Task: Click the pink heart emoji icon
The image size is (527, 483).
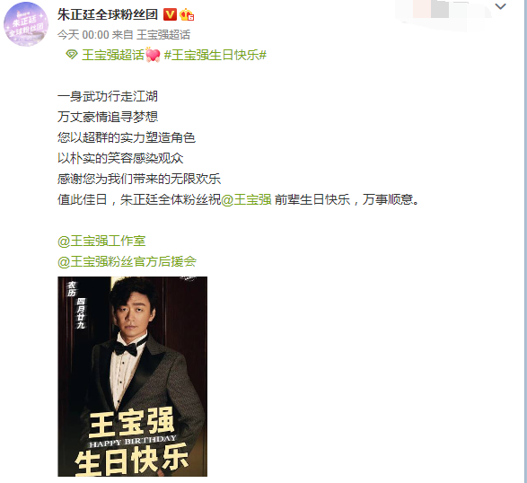Action: click(153, 55)
